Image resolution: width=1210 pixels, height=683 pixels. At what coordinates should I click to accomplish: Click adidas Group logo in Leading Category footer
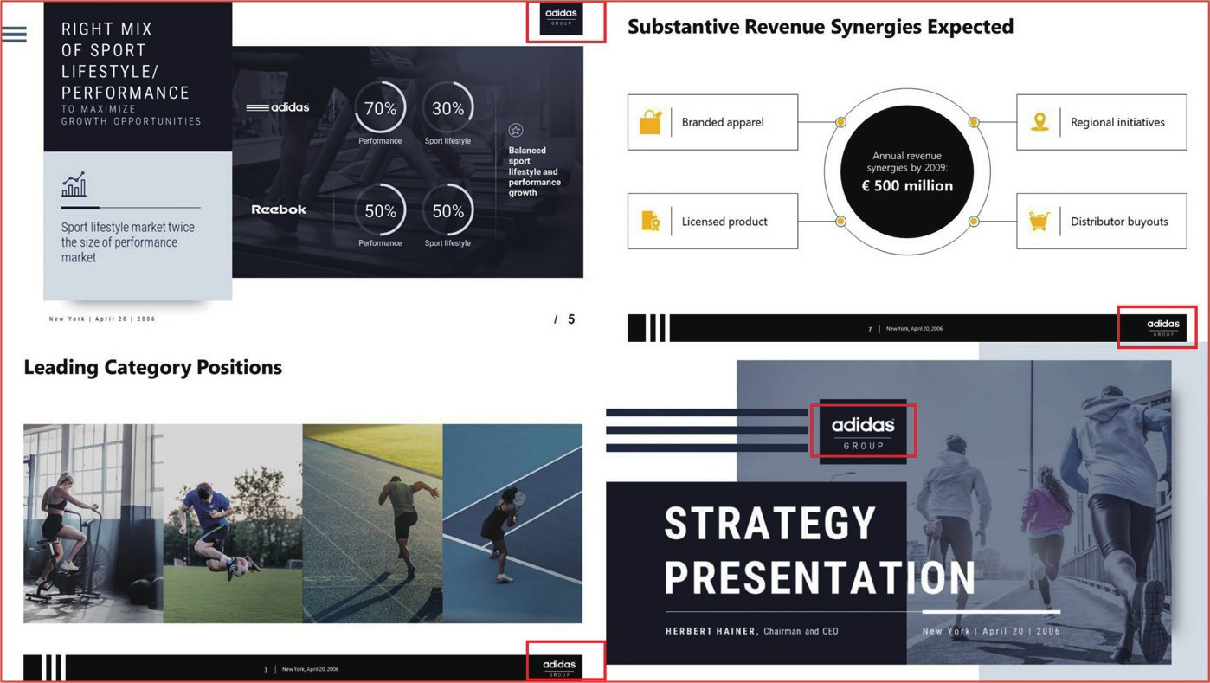559,667
